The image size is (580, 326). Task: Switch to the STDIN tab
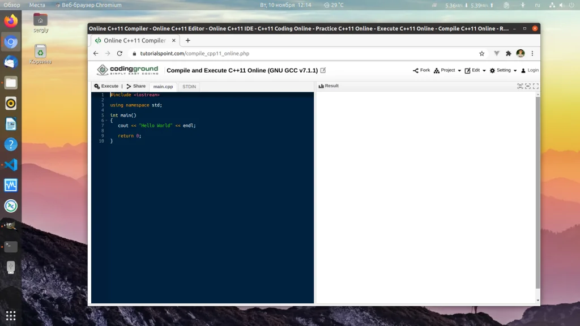pos(189,87)
